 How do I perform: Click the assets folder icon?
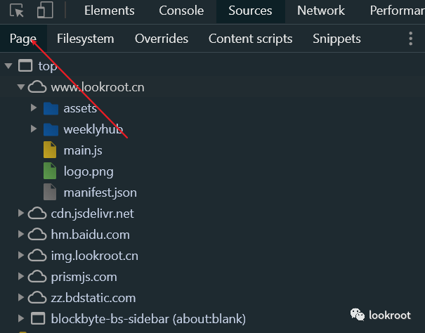[51, 108]
